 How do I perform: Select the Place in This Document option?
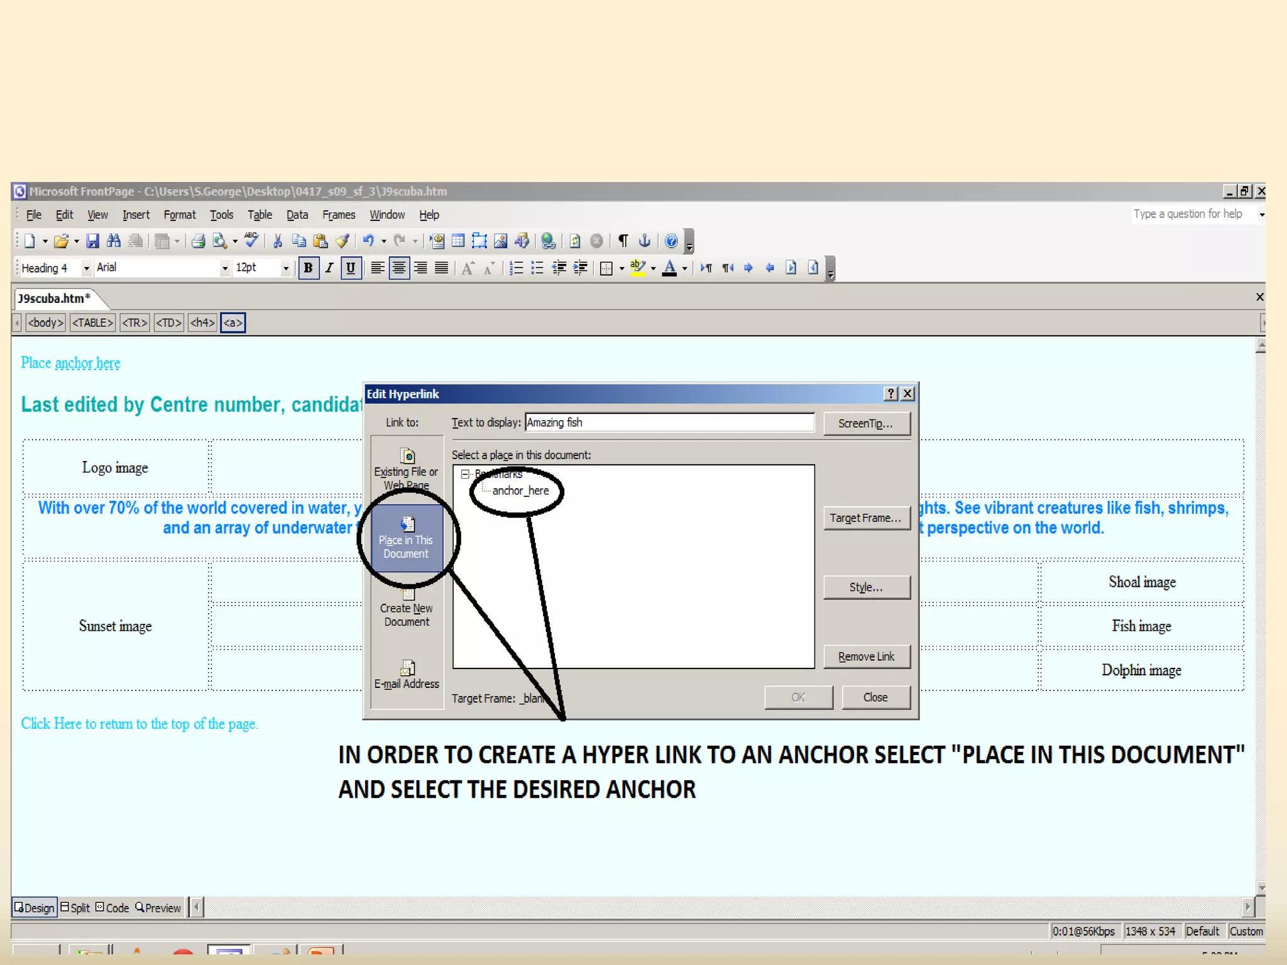(x=406, y=538)
